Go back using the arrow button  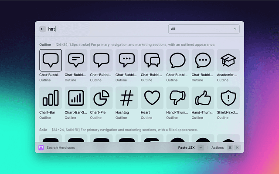tap(43, 29)
